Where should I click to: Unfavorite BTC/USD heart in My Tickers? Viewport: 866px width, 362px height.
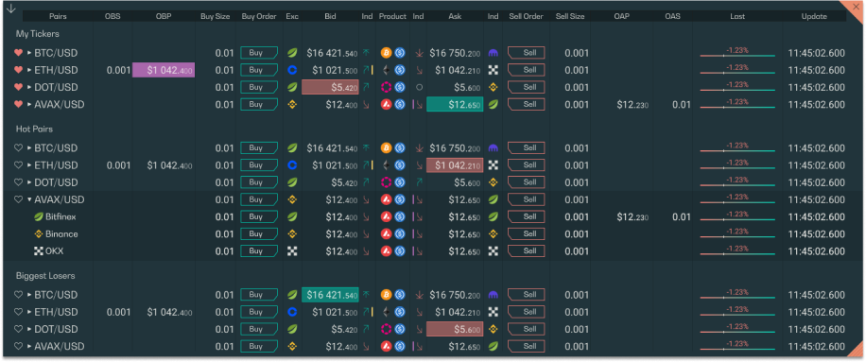click(18, 54)
